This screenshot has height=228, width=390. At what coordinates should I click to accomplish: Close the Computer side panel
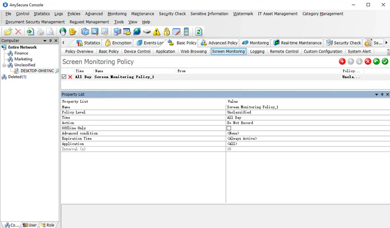point(56,40)
